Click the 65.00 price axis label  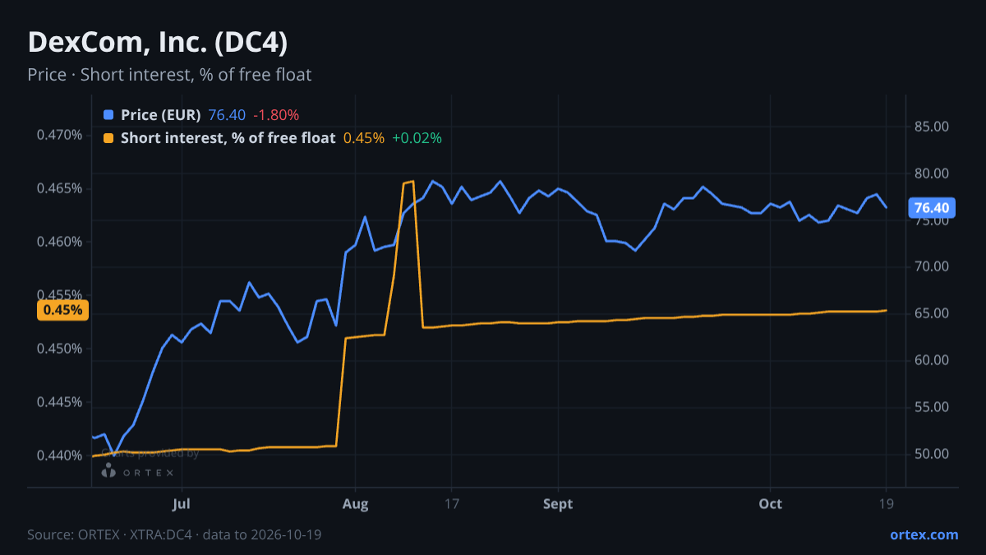[x=931, y=314]
